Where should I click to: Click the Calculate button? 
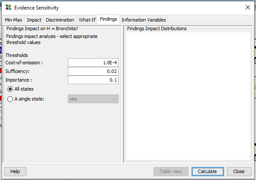208,171
